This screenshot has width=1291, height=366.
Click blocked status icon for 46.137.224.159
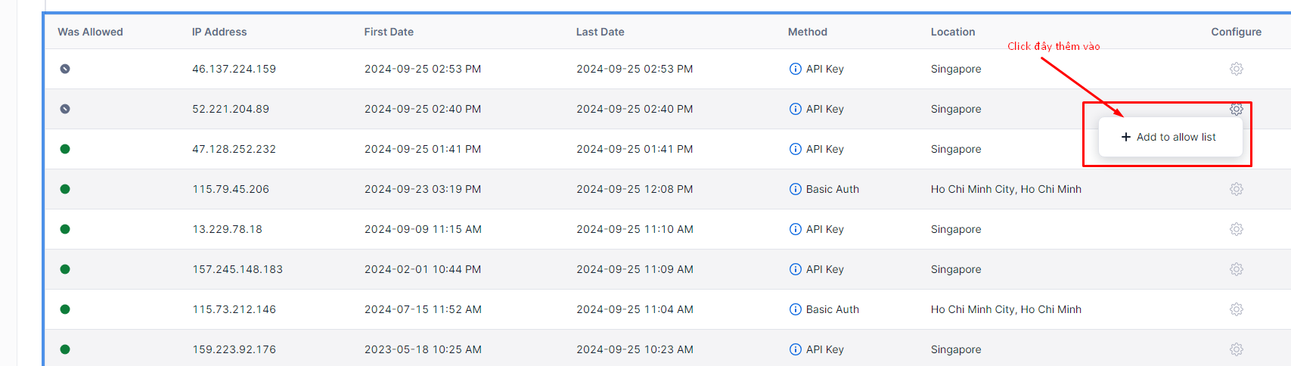coord(65,69)
